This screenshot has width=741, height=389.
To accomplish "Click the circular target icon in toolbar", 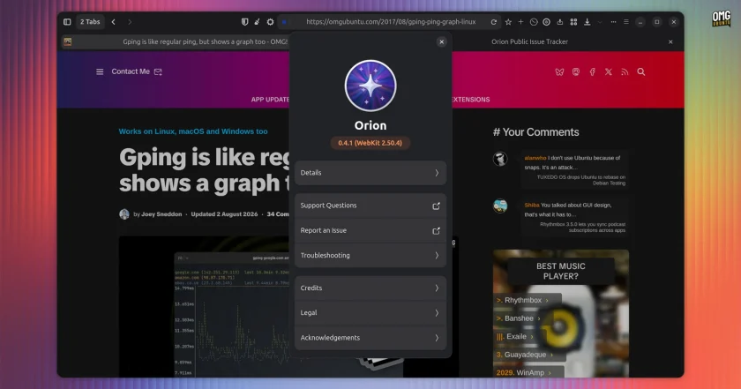I will click(x=546, y=22).
